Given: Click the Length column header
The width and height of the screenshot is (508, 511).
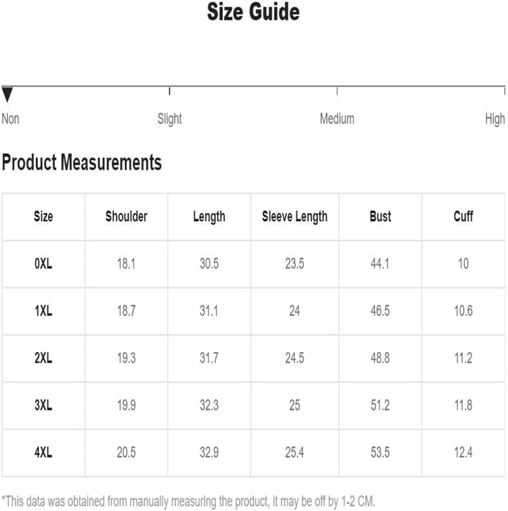Looking at the screenshot, I should [209, 217].
